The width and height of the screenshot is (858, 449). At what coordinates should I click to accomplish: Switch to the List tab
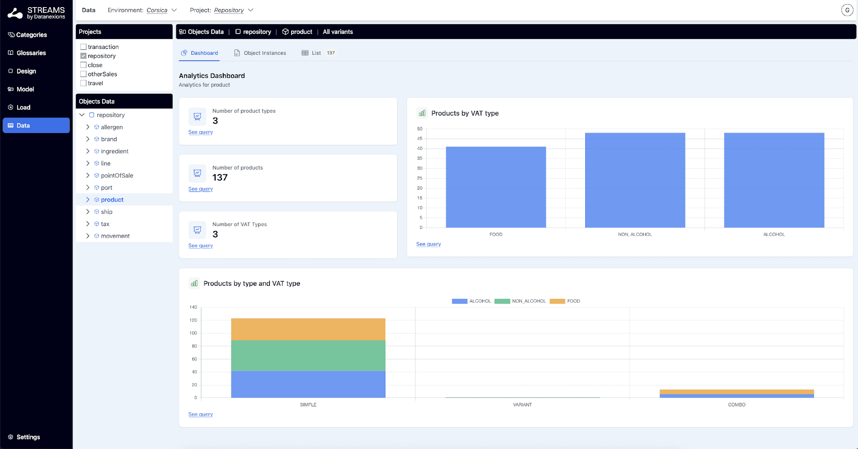click(x=318, y=53)
